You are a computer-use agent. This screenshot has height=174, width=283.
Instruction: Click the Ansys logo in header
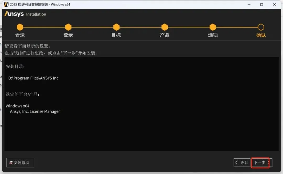click(14, 14)
